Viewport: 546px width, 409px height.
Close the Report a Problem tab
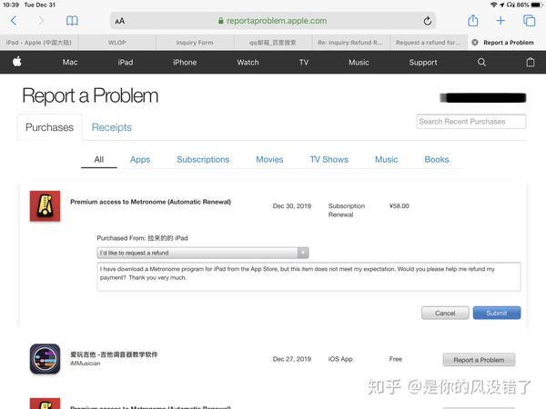475,43
